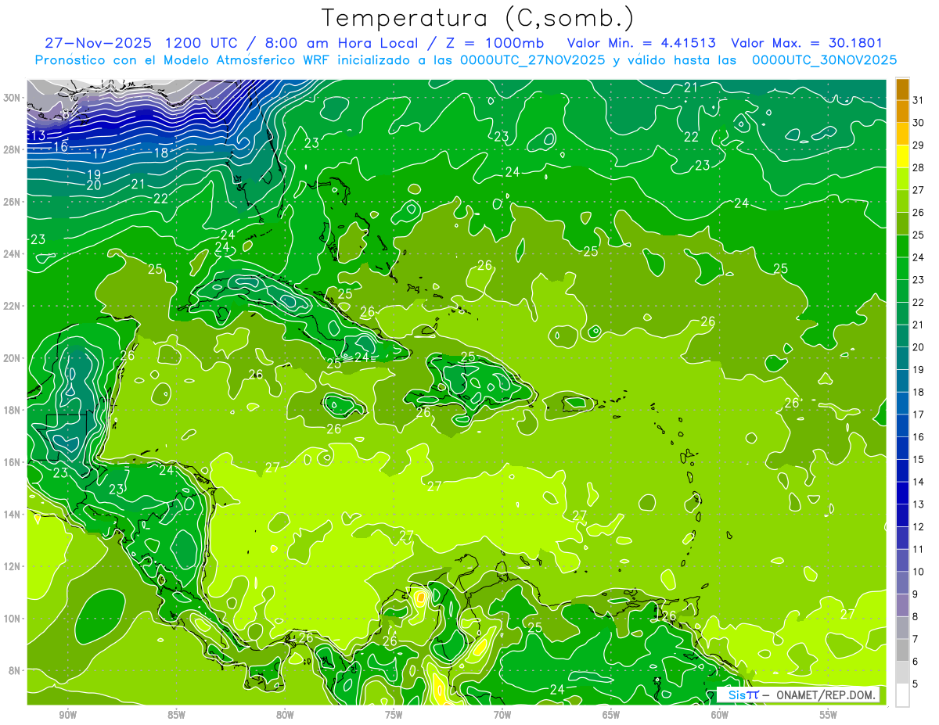Image resolution: width=939 pixels, height=725 pixels.
Task: Click the '80W' longitude label
Action: point(285,715)
